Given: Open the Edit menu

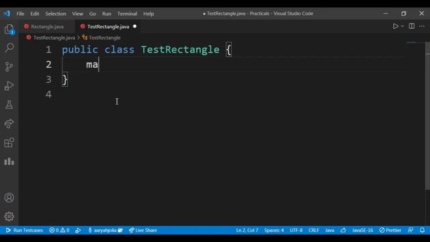Looking at the screenshot, I should 34,13.
